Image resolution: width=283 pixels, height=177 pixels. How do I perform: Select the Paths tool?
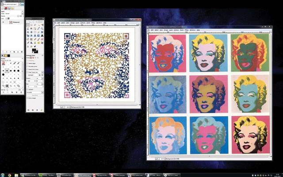point(35,28)
